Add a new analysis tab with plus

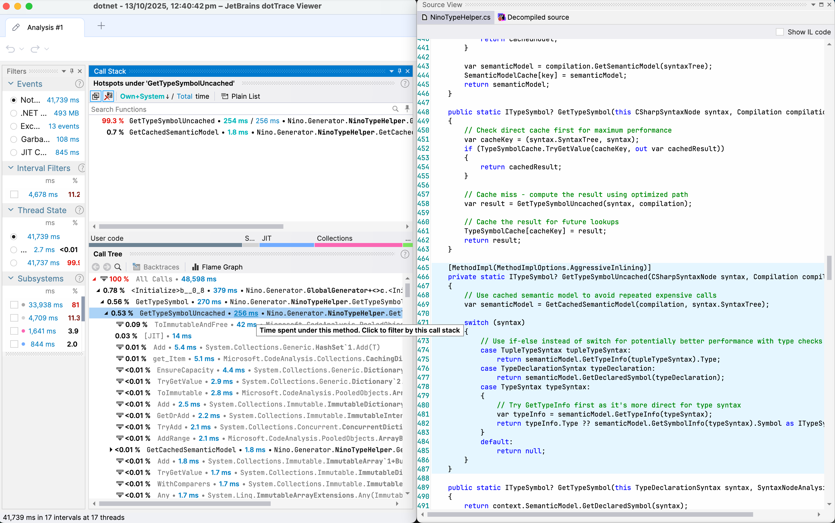point(101,26)
